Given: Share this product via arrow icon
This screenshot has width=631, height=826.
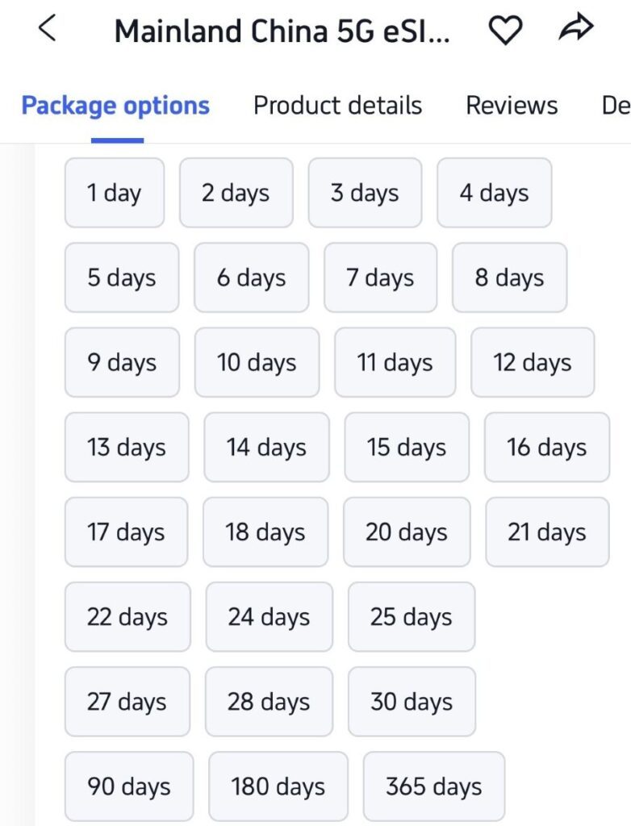Looking at the screenshot, I should [575, 27].
